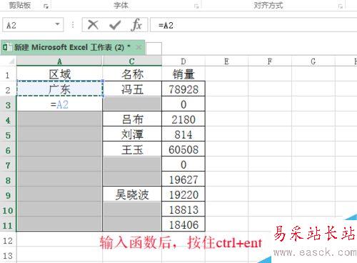Select row 13 header

8,255
